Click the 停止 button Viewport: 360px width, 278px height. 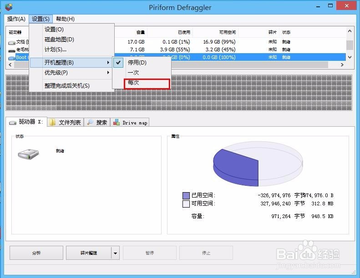[206, 253]
